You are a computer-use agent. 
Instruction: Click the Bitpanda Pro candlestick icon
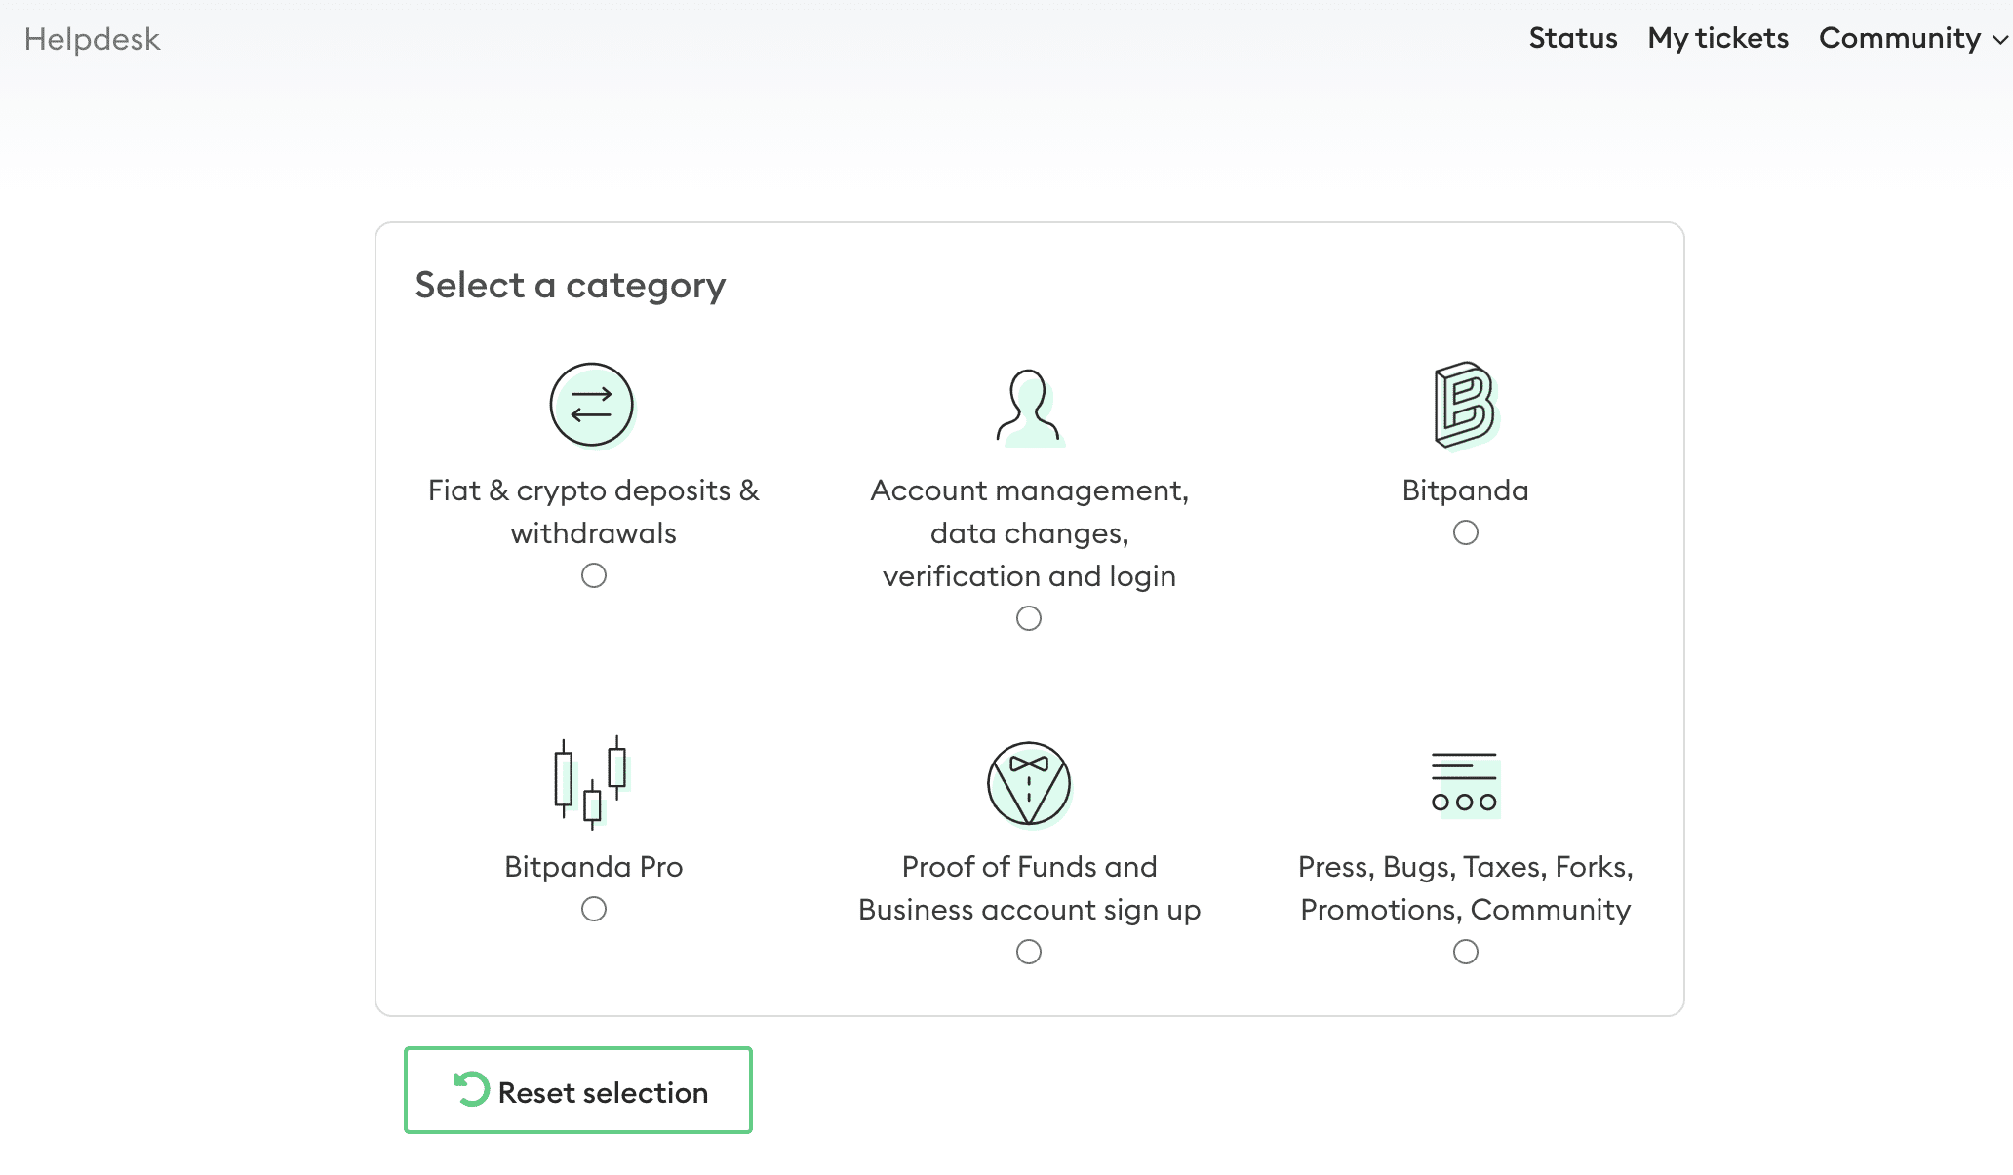tap(592, 783)
